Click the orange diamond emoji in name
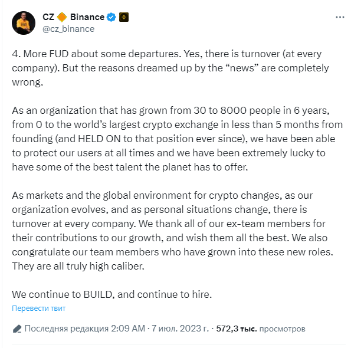351x348 pixels. 62,17
